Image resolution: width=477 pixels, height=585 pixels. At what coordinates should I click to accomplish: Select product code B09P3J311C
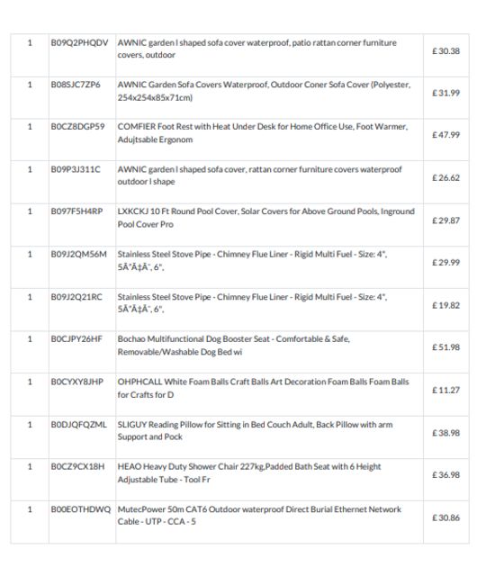[76, 170]
